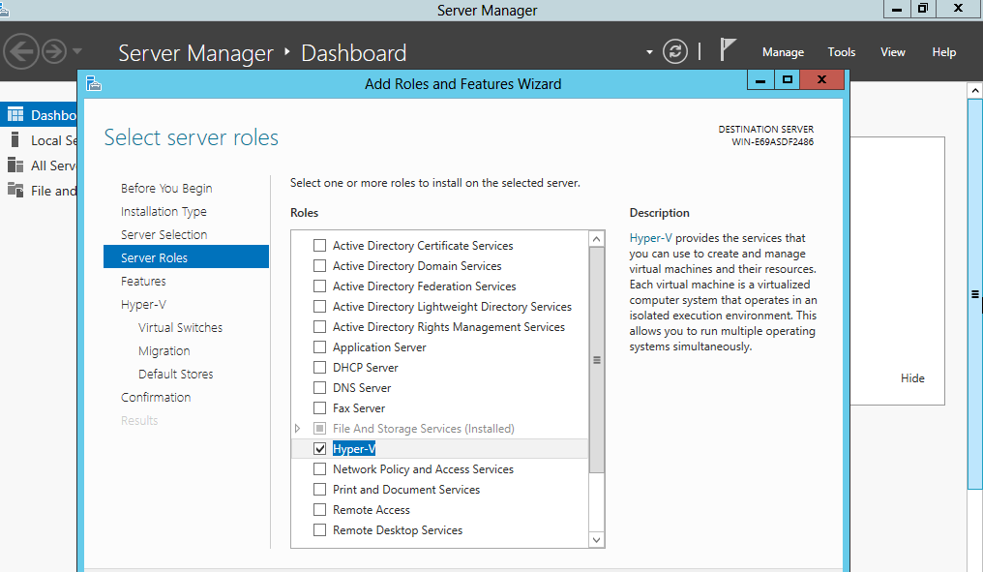The height and width of the screenshot is (572, 983).
Task: Maximize the Add Roles wizard
Action: pos(788,79)
